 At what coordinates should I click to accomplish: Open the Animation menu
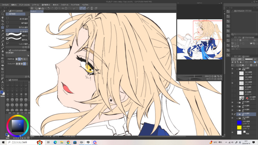point(25,5)
